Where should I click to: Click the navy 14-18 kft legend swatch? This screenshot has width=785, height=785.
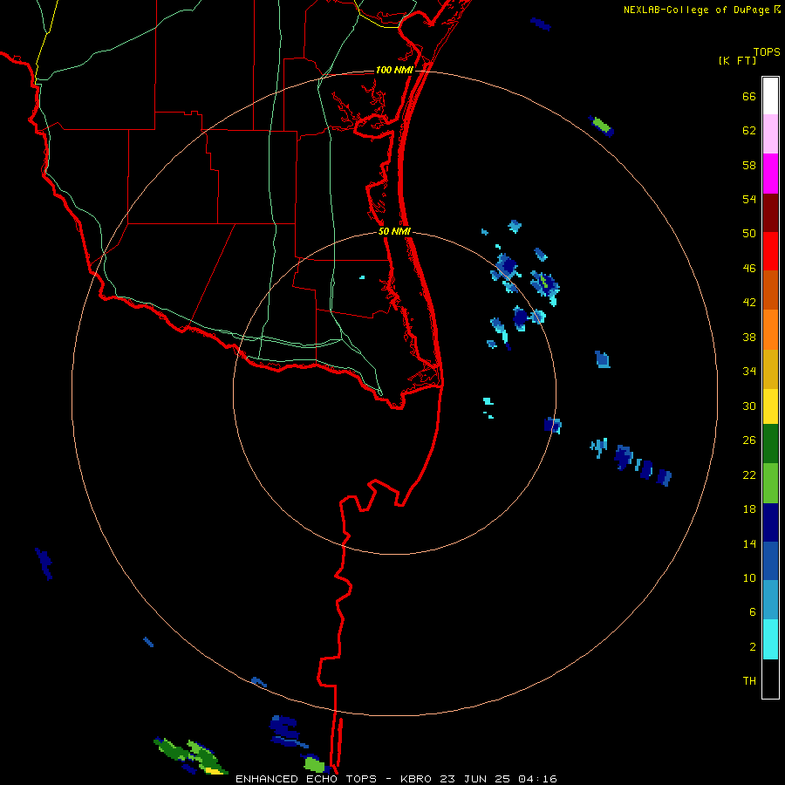coord(770,522)
